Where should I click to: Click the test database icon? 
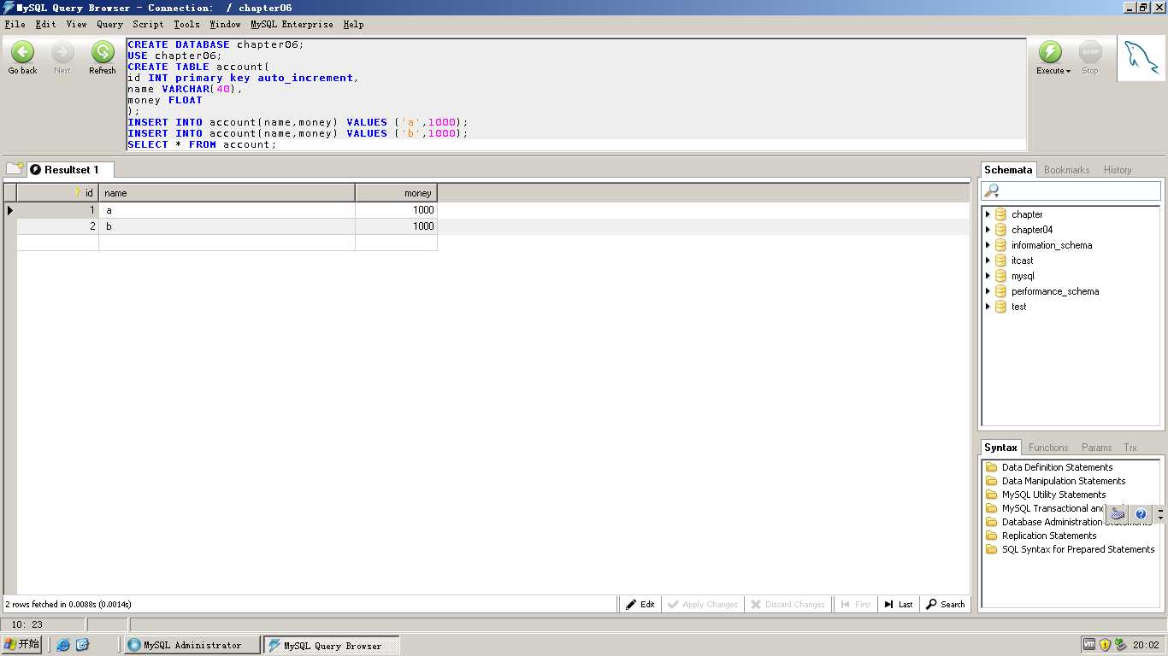[1000, 307]
